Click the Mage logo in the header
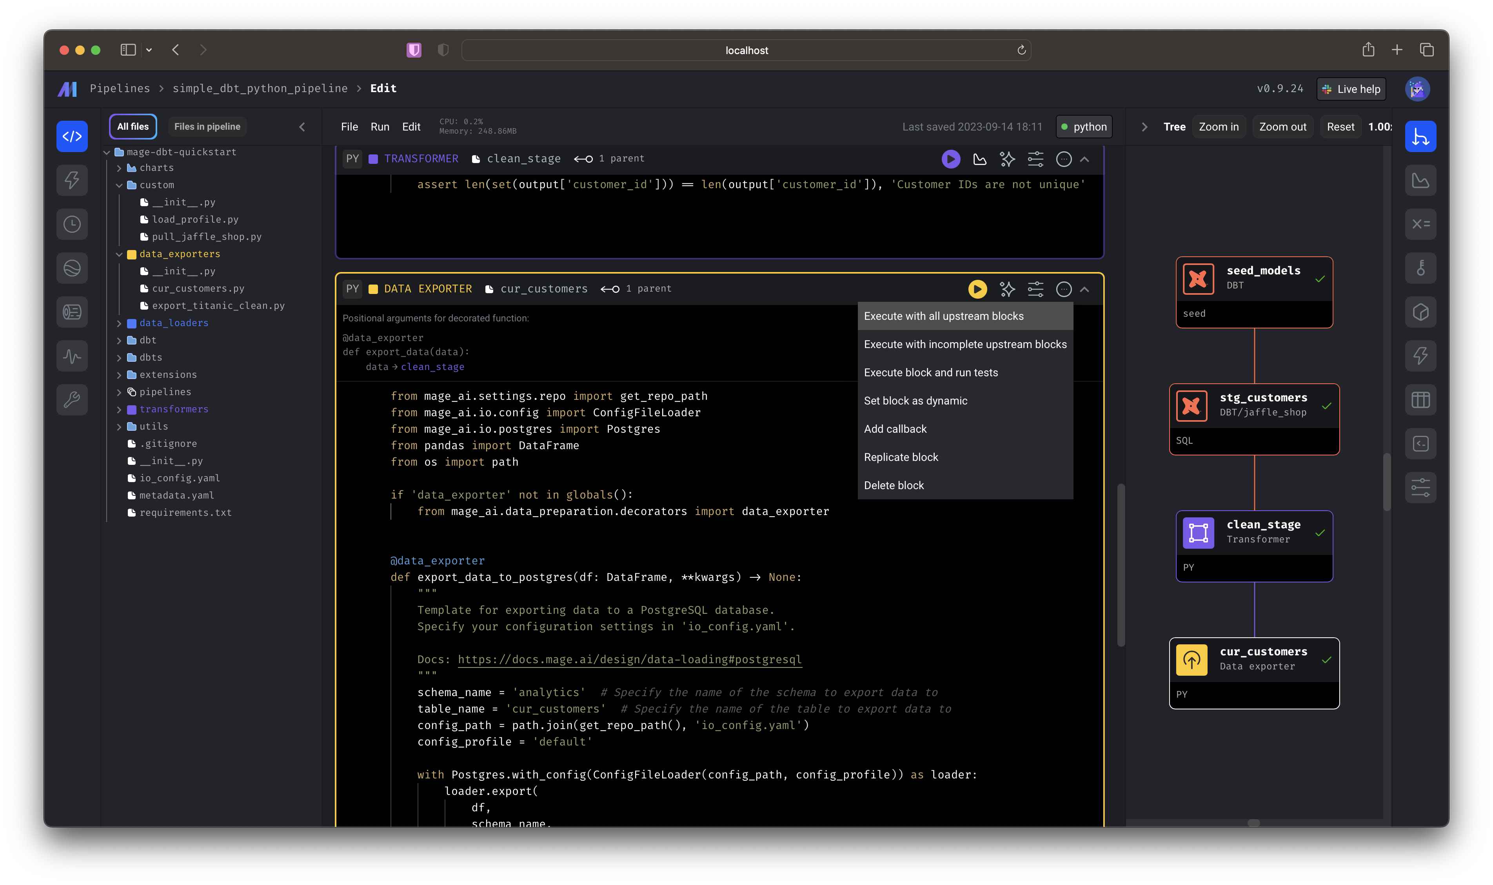The height and width of the screenshot is (885, 1493). tap(67, 89)
